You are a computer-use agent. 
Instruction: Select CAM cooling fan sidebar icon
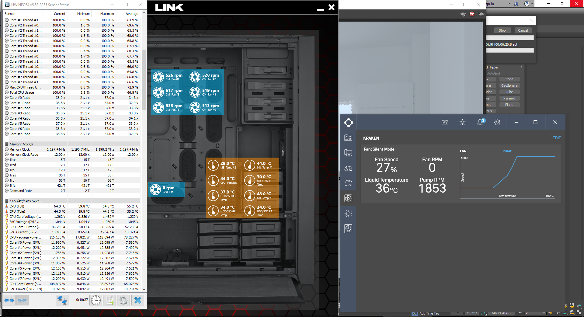pos(348,198)
